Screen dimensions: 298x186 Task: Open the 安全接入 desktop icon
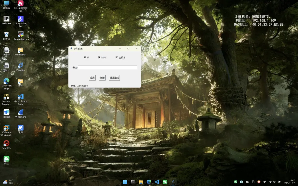6,145
